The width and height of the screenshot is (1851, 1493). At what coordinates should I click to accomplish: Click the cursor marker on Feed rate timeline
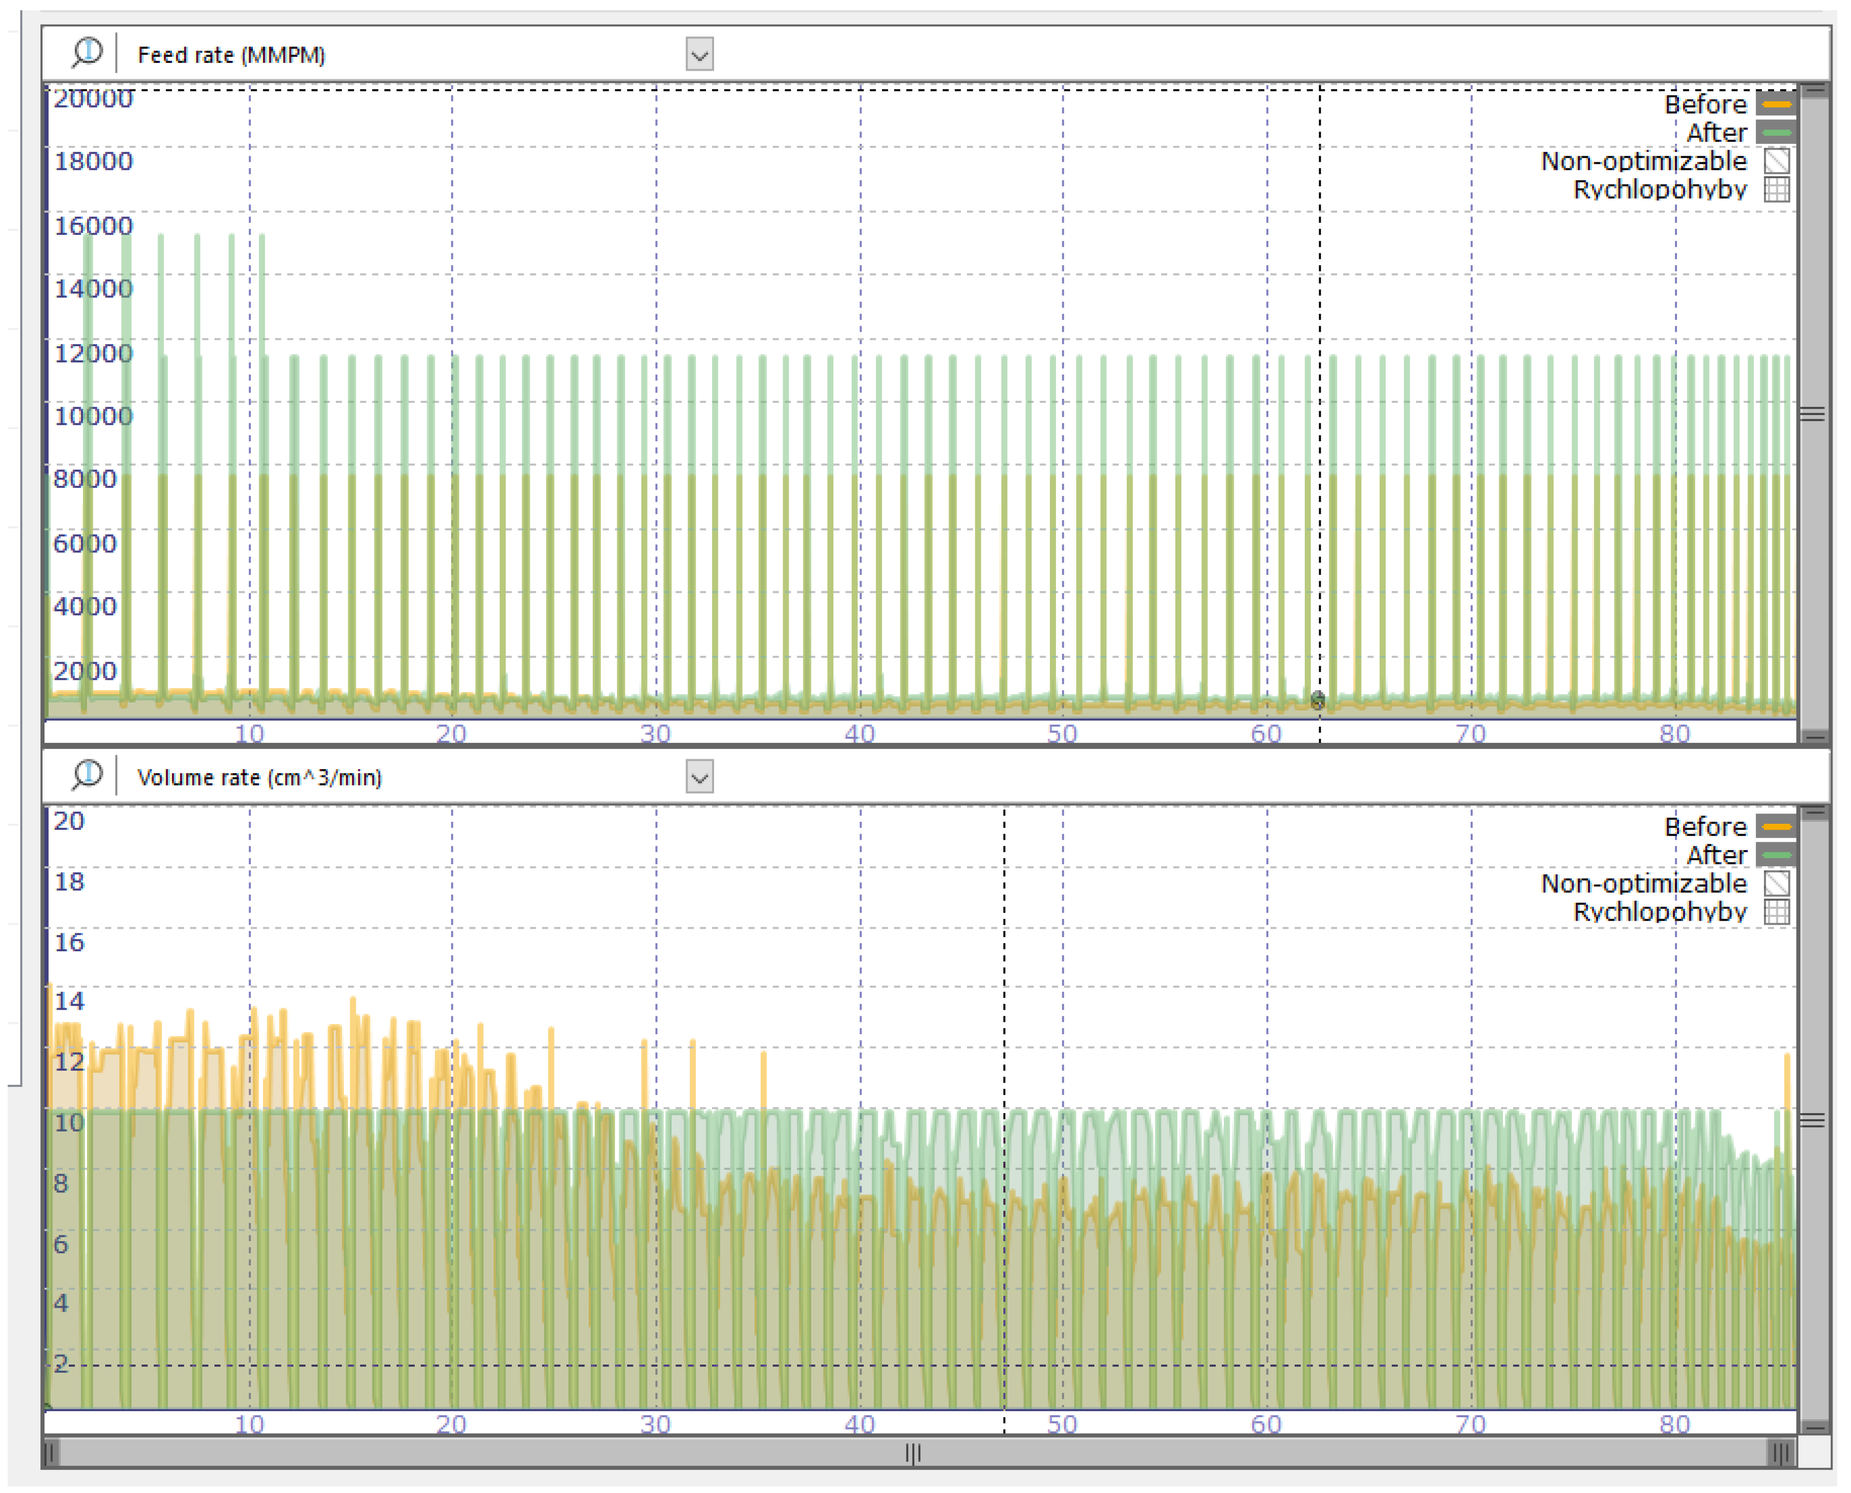coord(1318,700)
